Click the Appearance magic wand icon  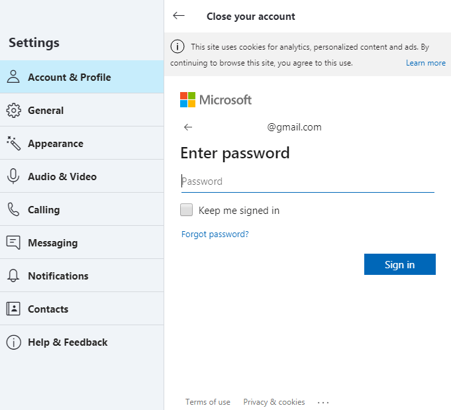pos(13,143)
